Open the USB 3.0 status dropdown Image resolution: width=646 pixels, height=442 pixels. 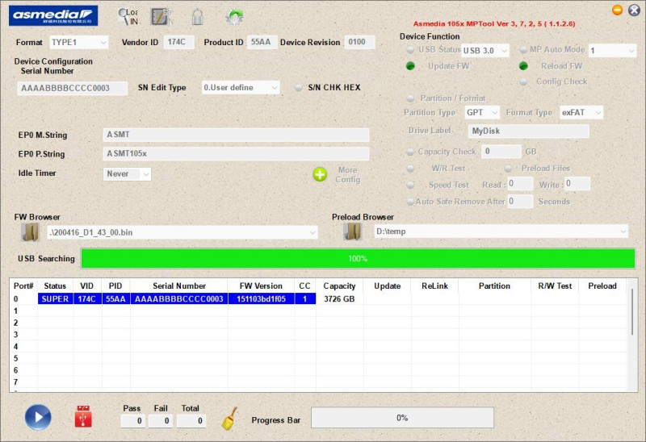pos(485,51)
